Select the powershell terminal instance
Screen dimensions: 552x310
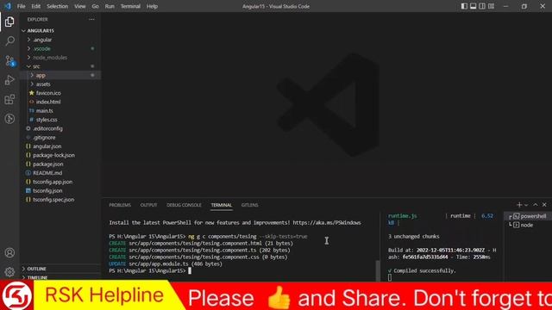[530, 216]
